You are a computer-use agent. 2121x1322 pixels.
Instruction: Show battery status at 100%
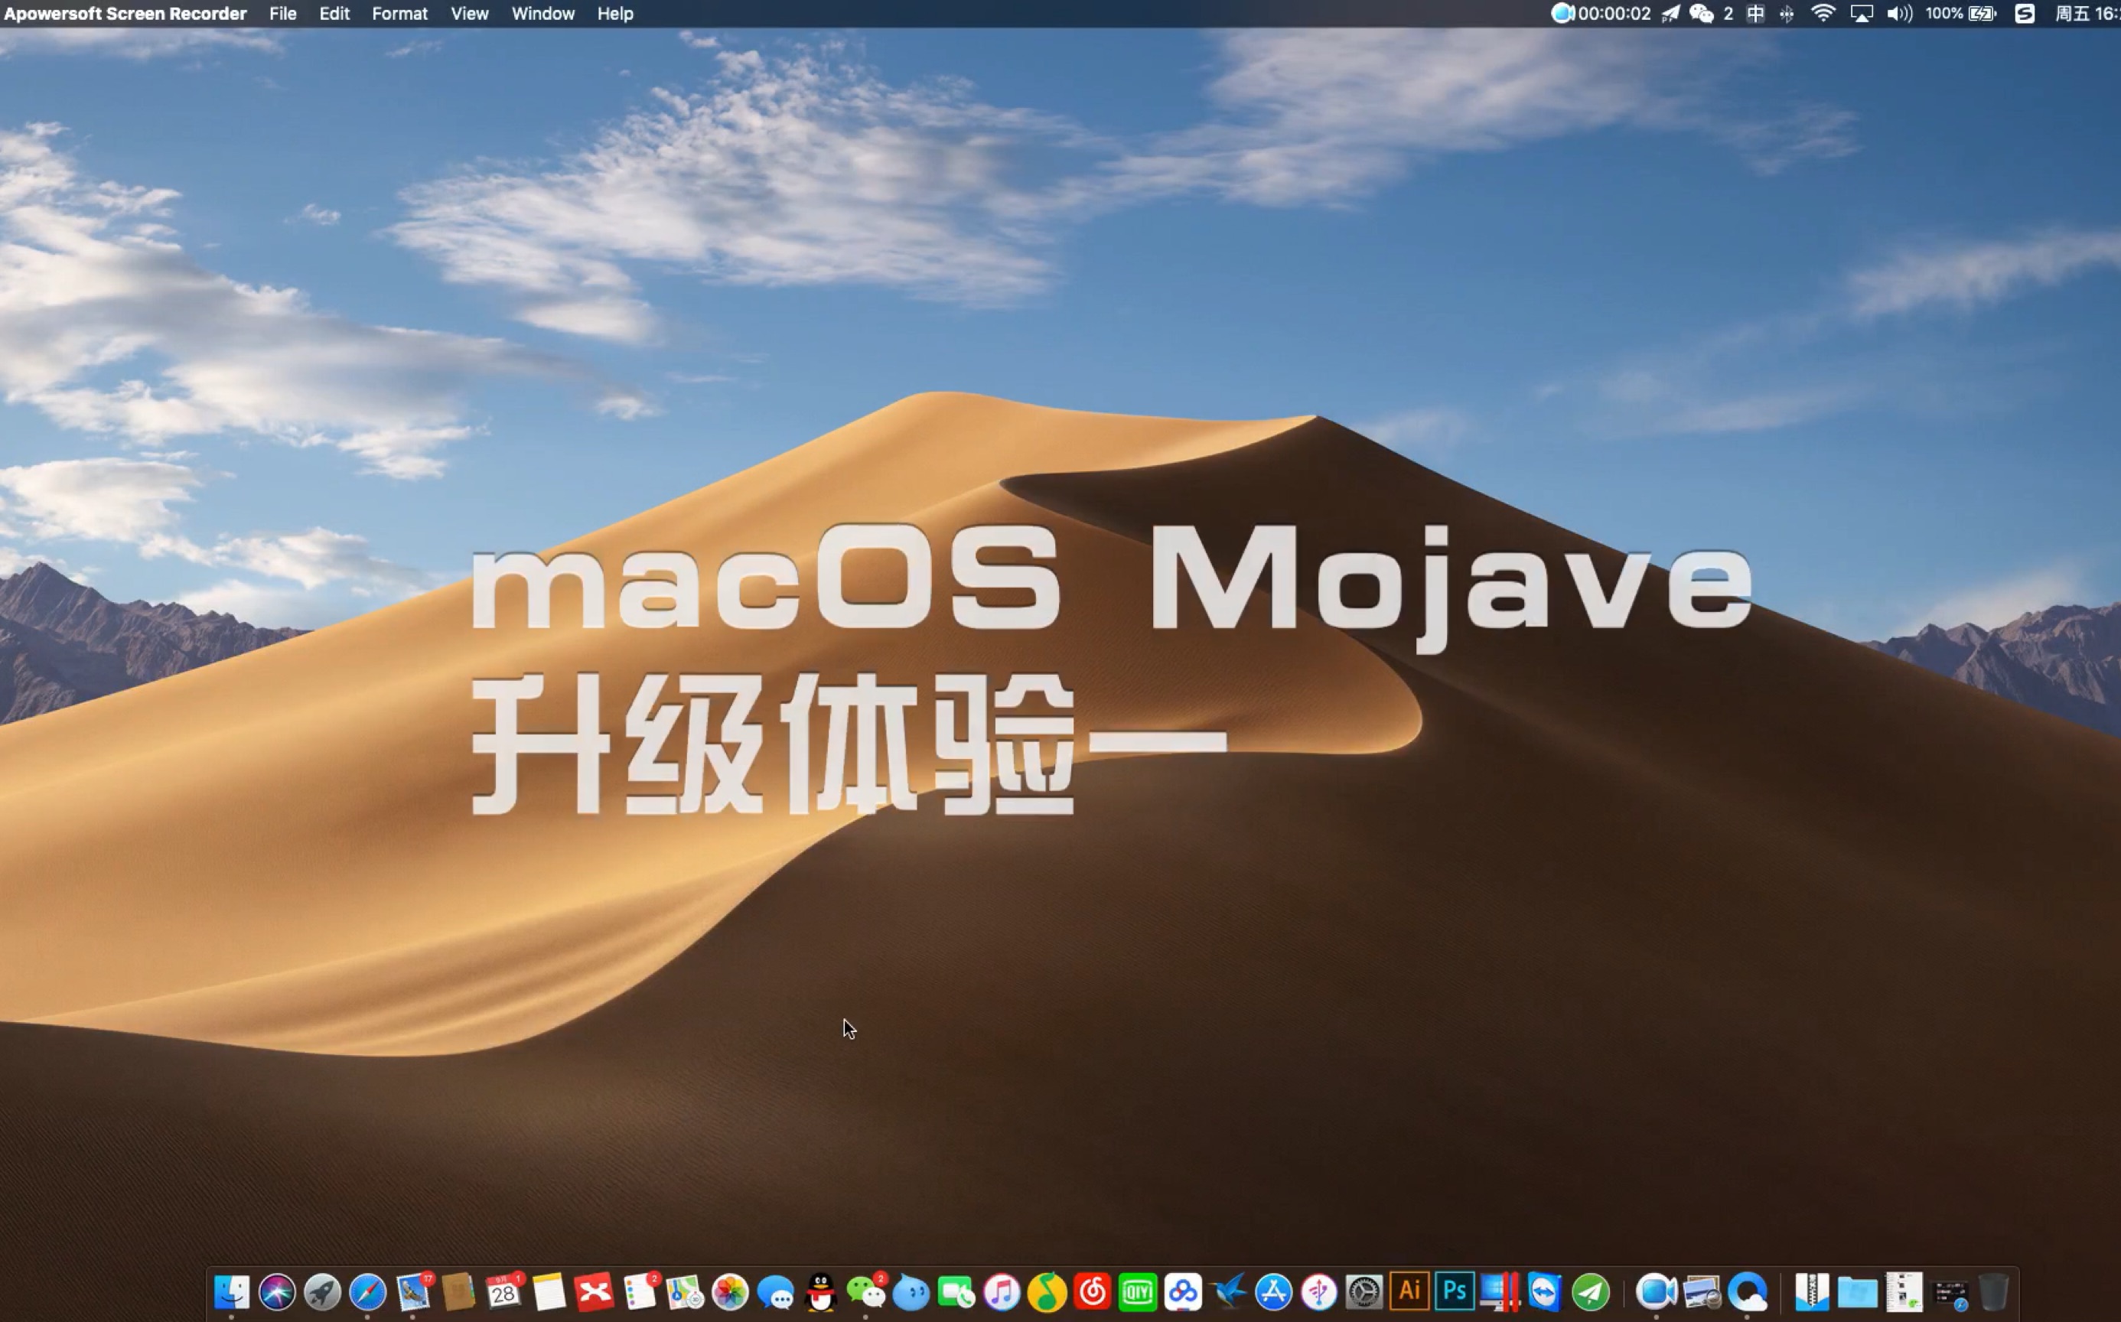(x=1961, y=13)
